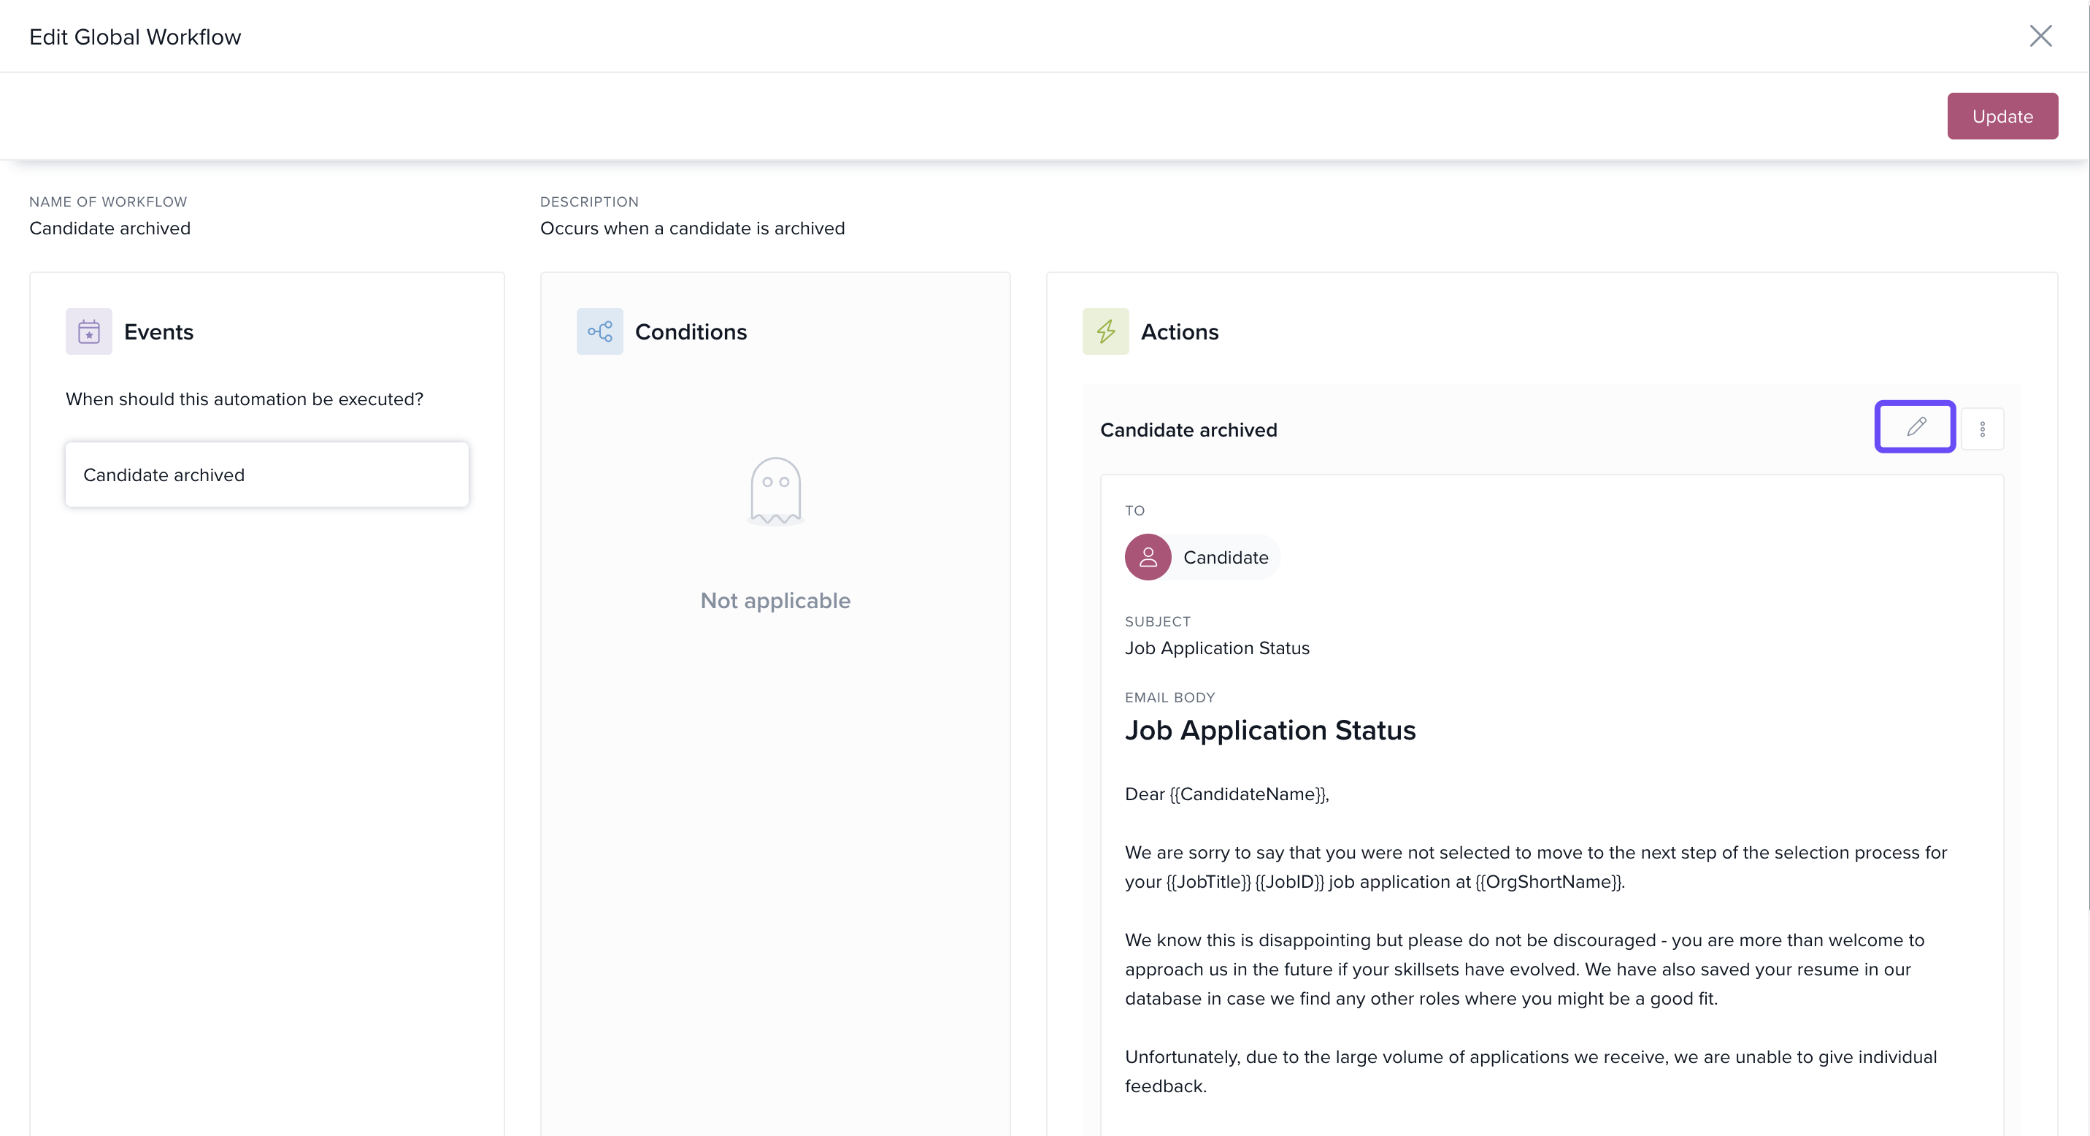
Task: Select the Candidate archived event card
Action: click(x=267, y=475)
